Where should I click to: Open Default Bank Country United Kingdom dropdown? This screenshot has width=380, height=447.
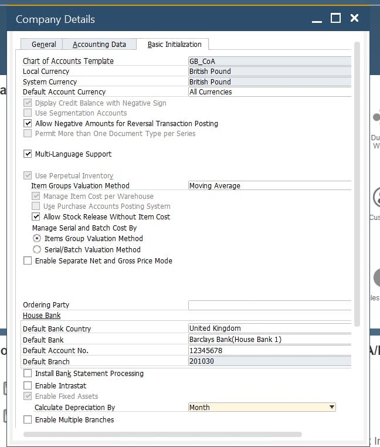(x=269, y=329)
